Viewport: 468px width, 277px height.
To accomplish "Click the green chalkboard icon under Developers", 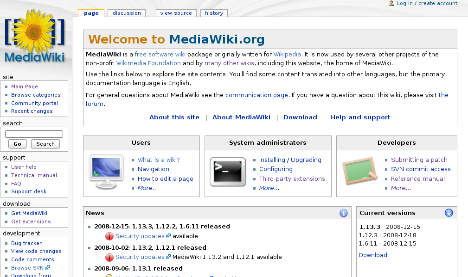I will click(x=359, y=171).
